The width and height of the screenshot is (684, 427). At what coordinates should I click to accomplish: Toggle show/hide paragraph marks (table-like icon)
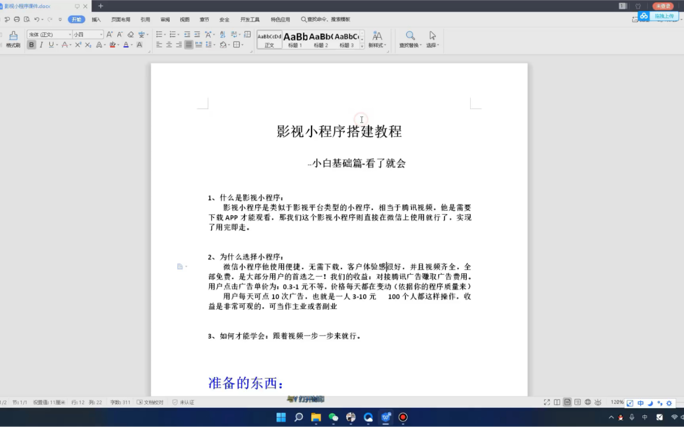(247, 34)
